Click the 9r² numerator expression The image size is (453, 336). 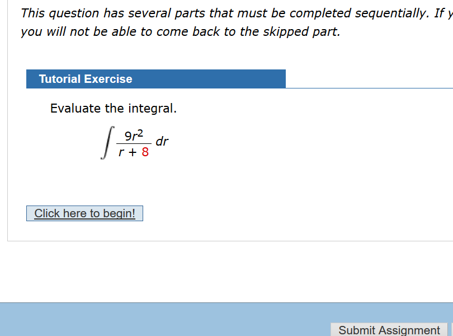click(134, 133)
